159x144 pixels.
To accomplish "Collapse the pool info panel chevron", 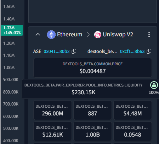I will tap(38, 35).
